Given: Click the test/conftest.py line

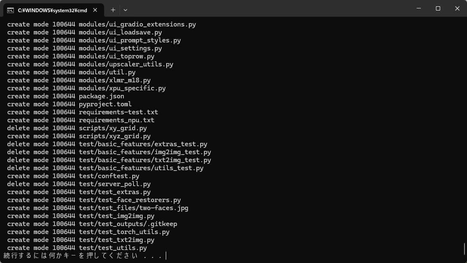Looking at the screenshot, I should coord(73,176).
